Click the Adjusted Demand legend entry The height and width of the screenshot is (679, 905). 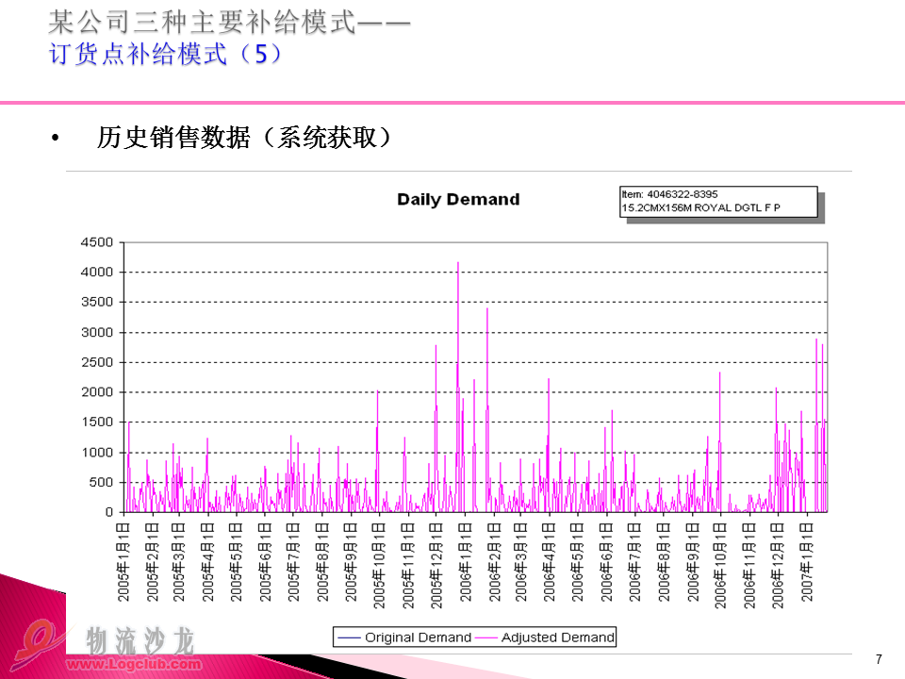(x=544, y=638)
